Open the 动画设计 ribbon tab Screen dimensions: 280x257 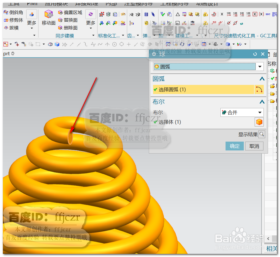pos(207,4)
